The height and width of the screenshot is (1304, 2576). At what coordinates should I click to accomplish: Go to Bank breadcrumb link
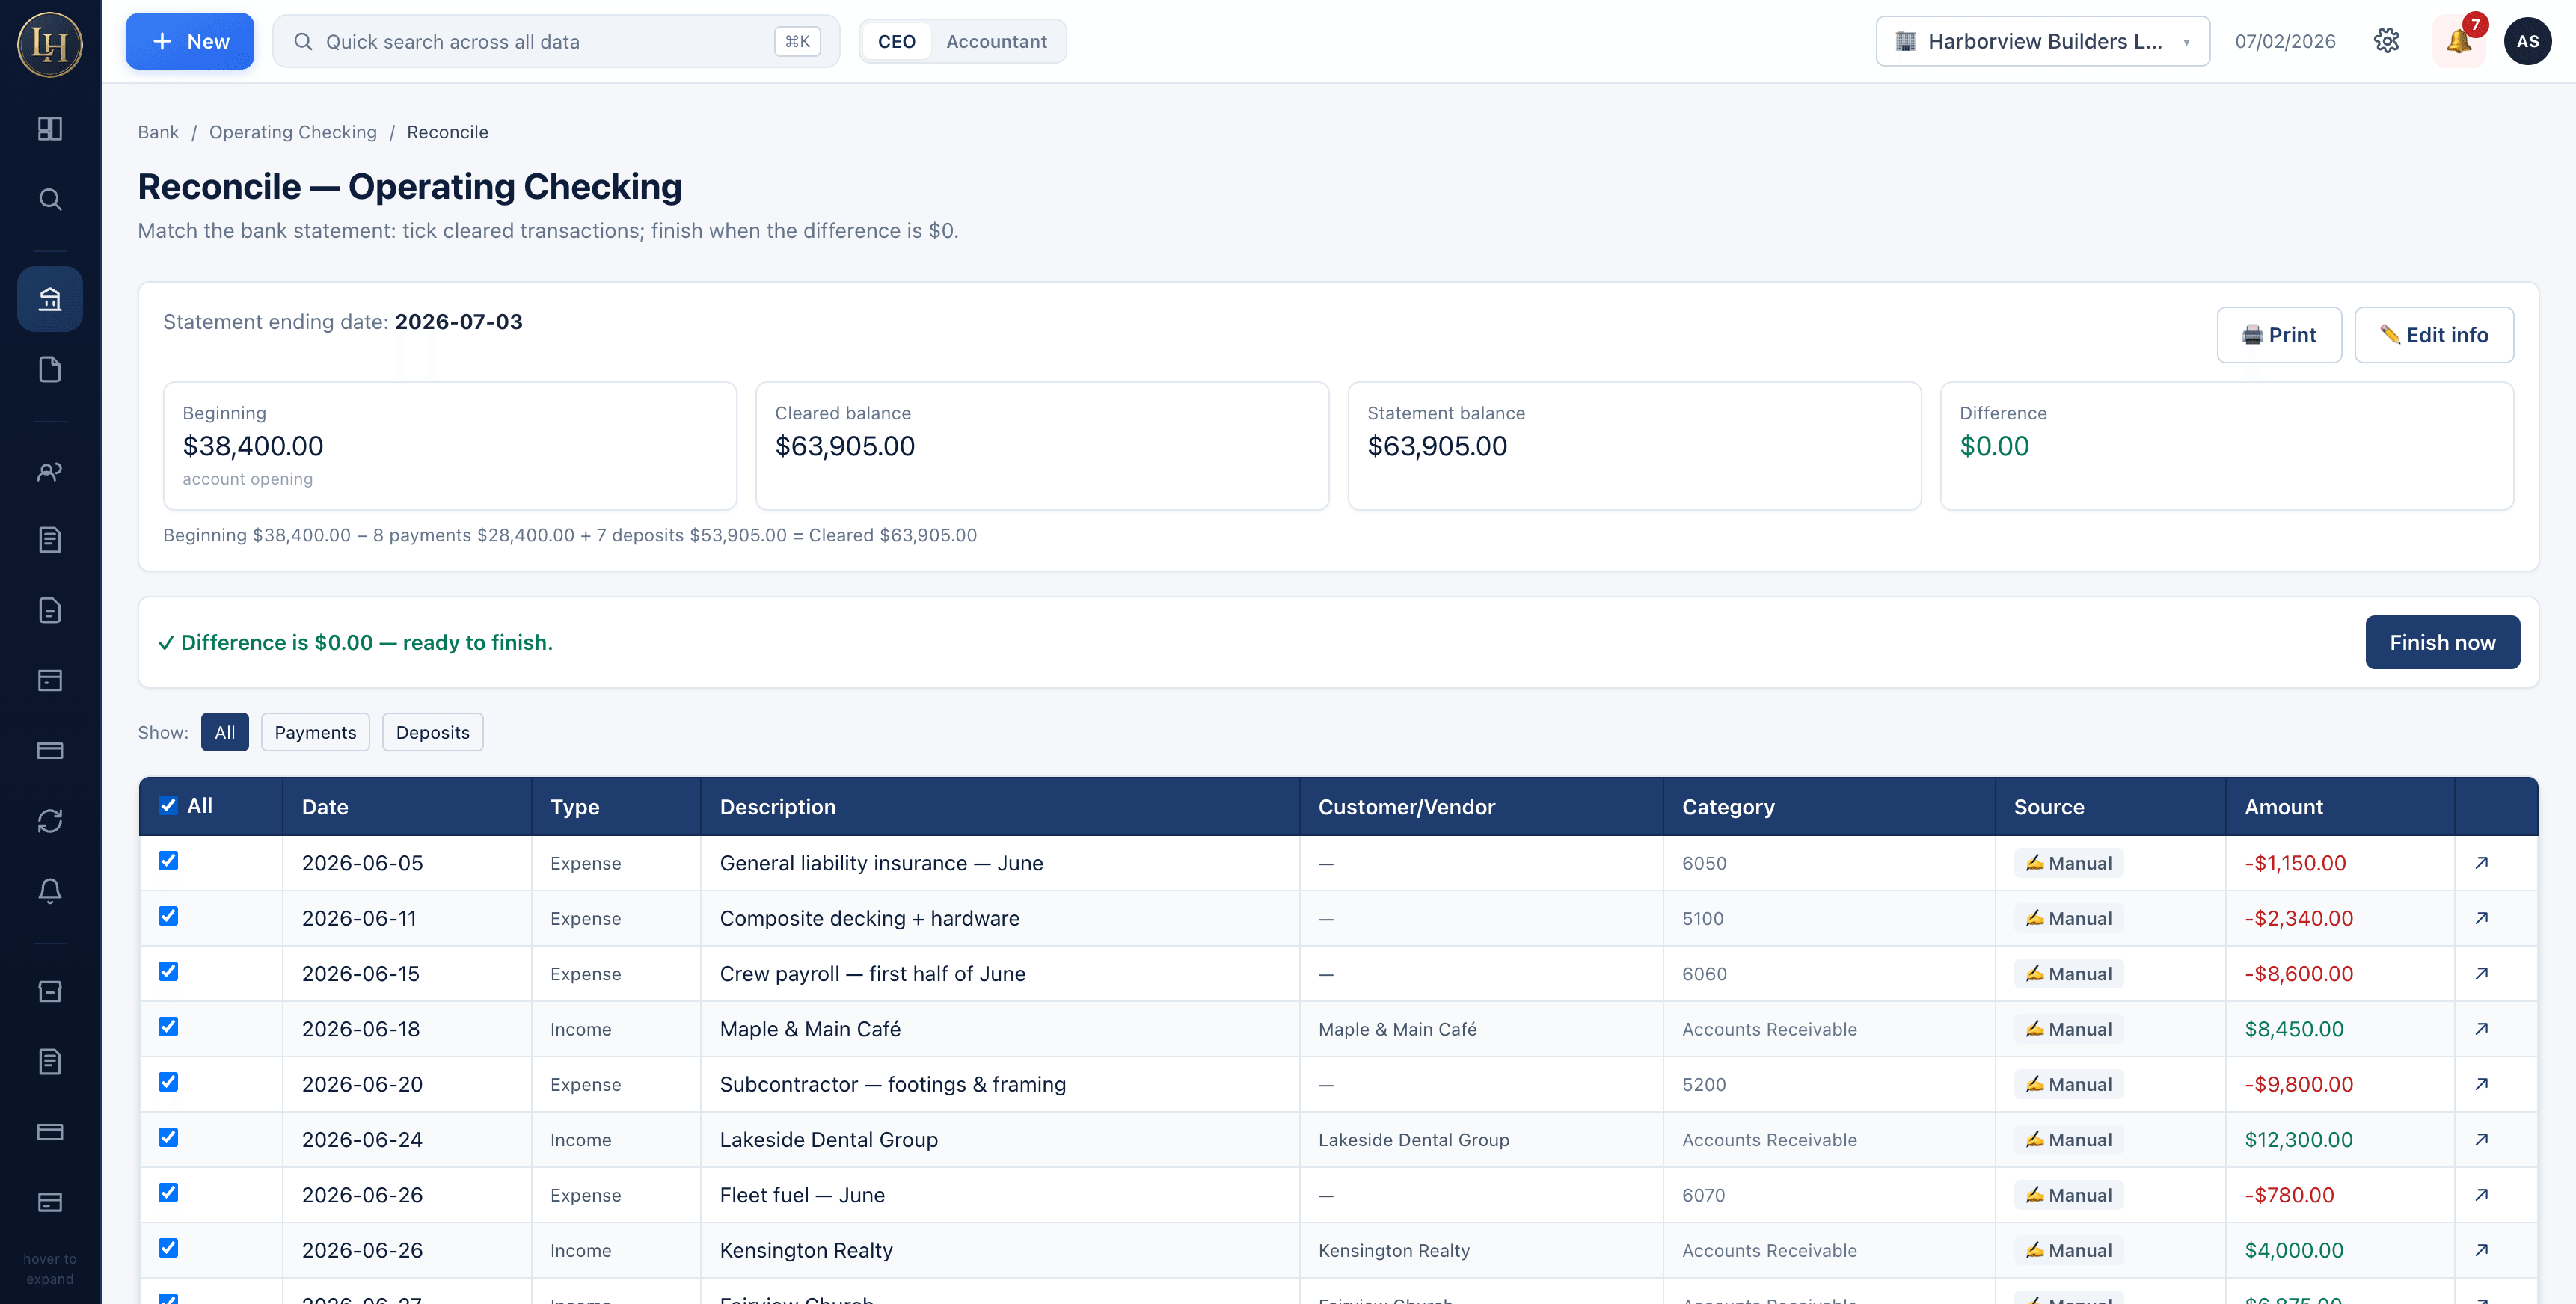(x=158, y=132)
